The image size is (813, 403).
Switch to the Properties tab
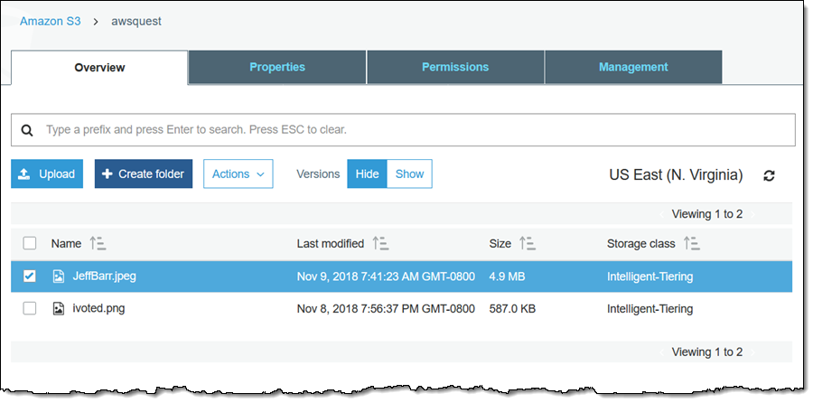277,67
